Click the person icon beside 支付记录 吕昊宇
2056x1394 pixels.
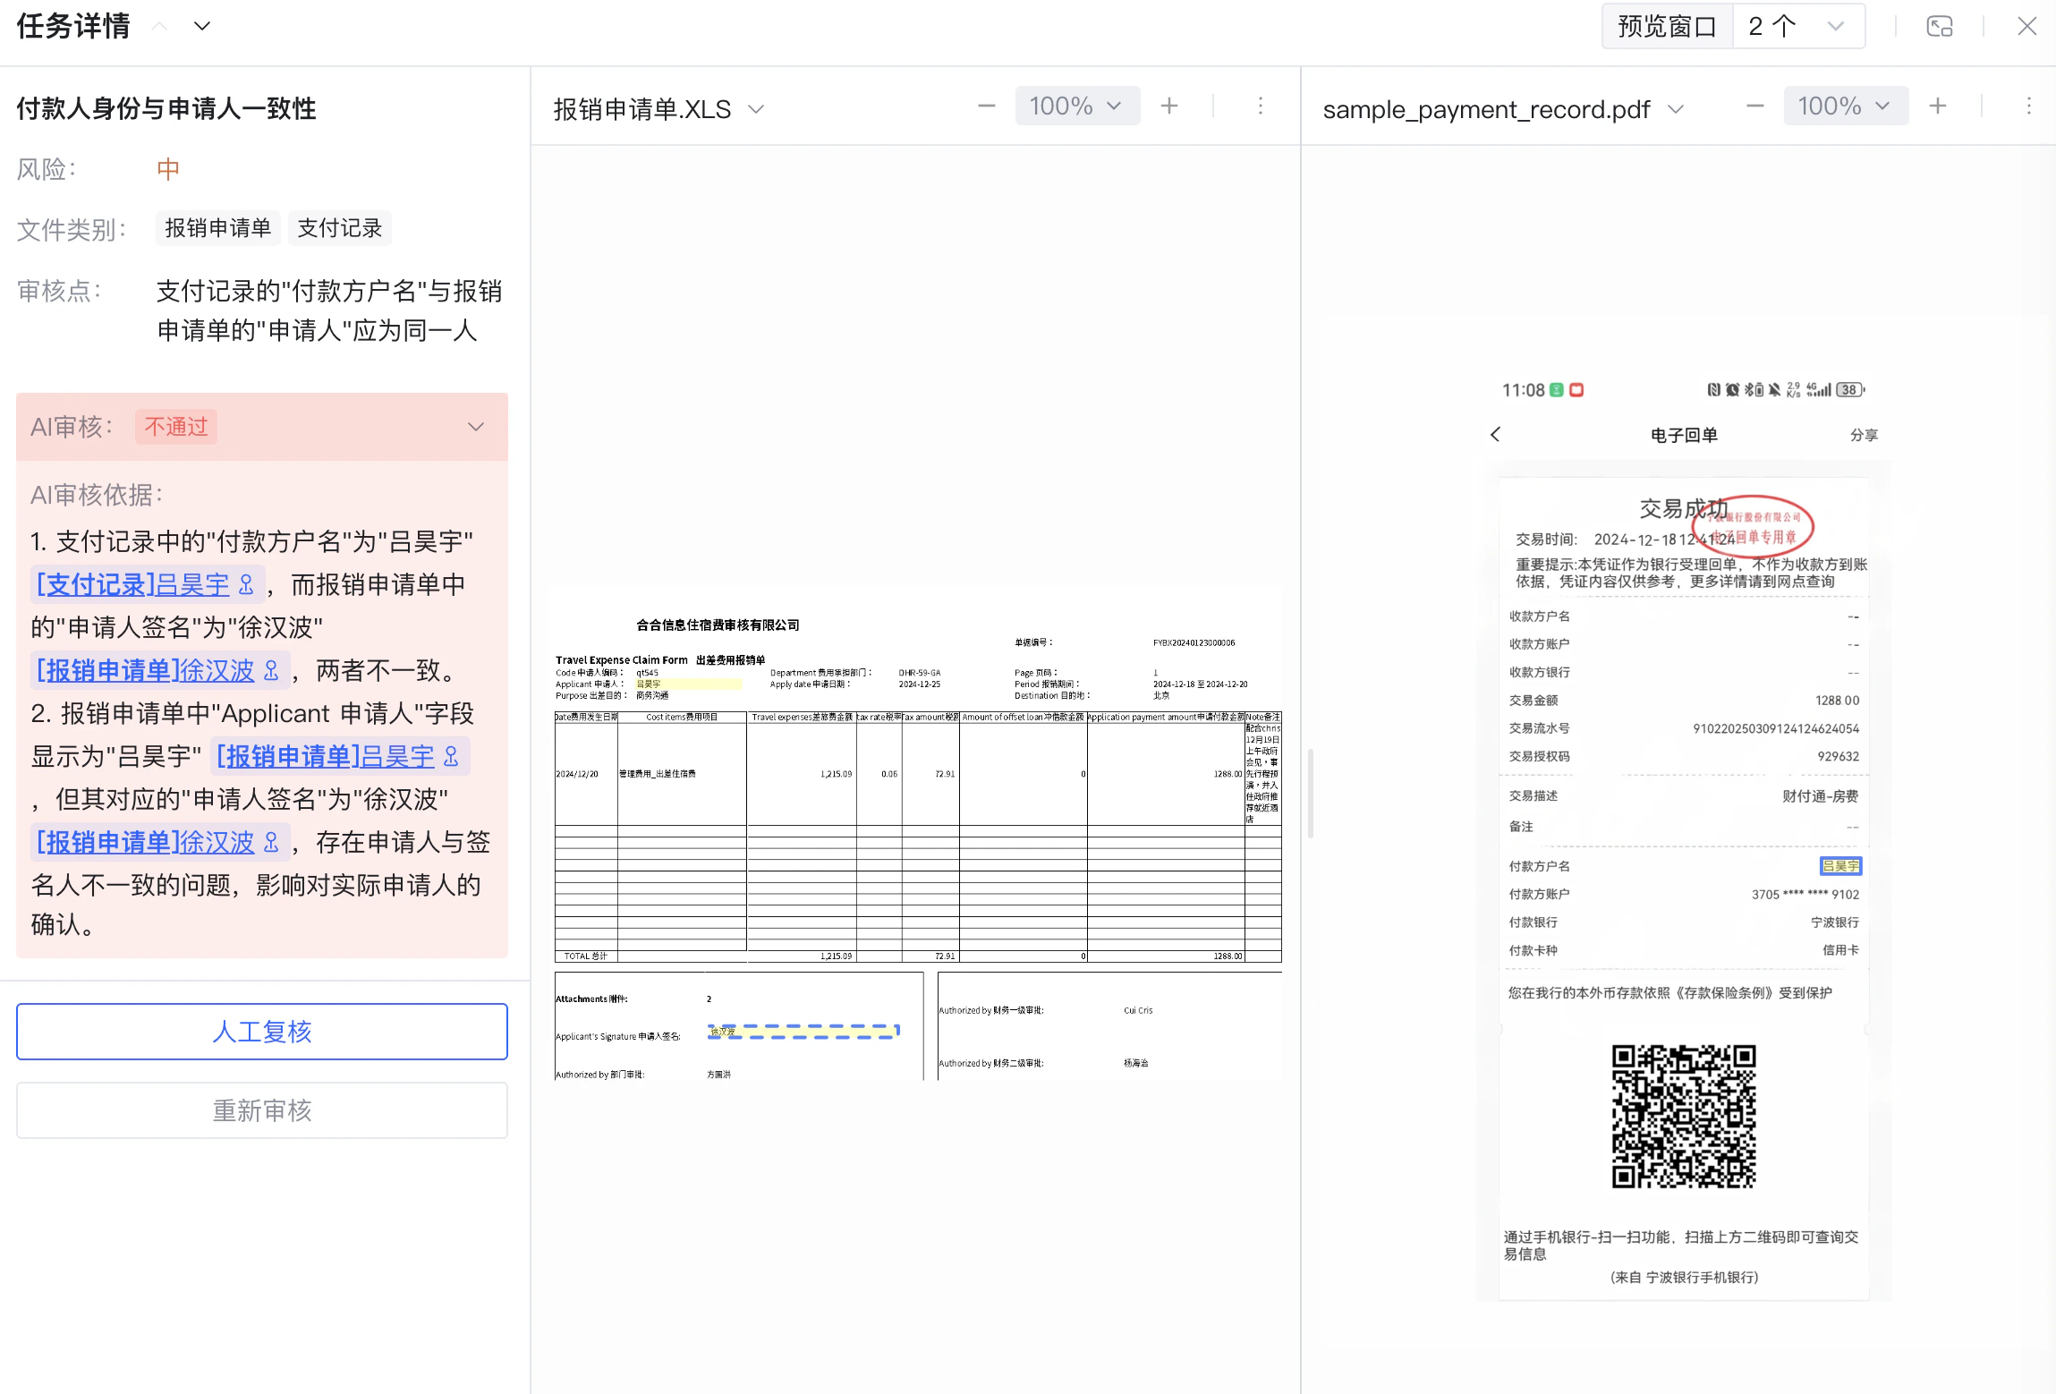245,584
